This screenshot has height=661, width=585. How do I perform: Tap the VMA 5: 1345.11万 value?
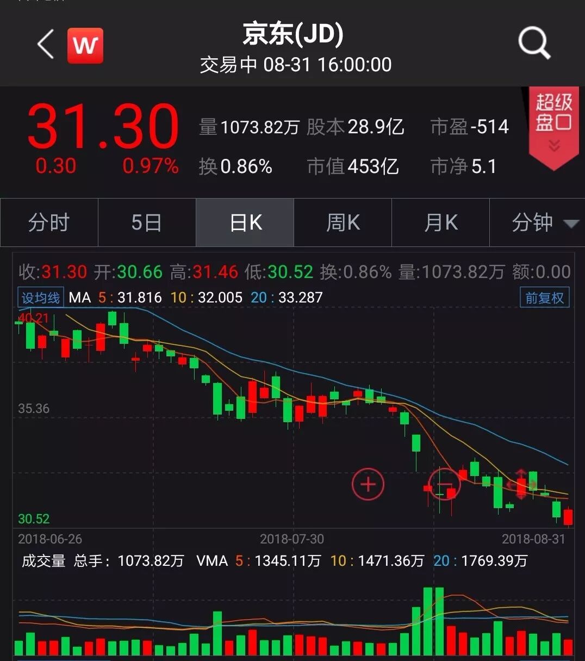tap(278, 561)
